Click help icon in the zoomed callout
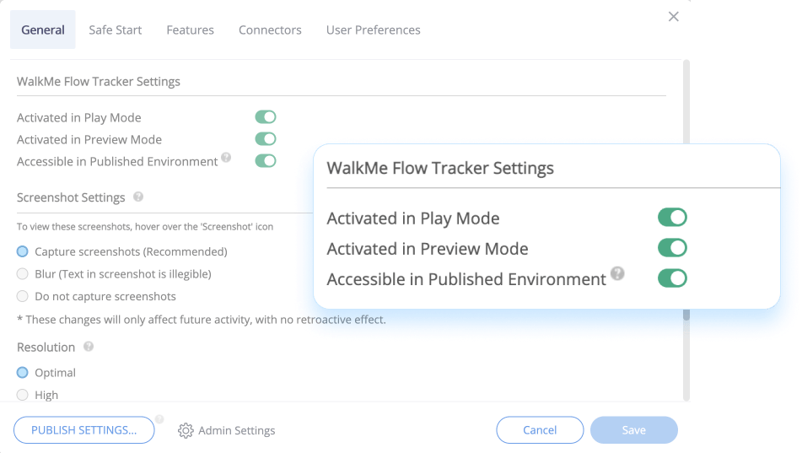The width and height of the screenshot is (802, 453). coord(617,273)
